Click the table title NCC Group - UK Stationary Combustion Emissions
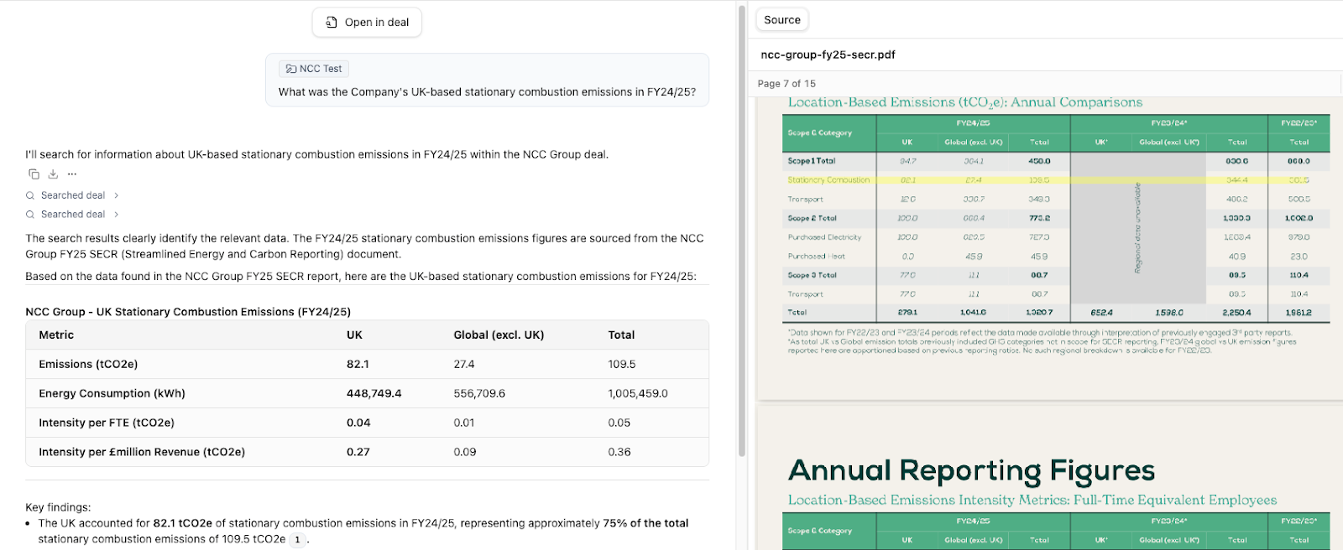1343x550 pixels. pyautogui.click(x=188, y=312)
